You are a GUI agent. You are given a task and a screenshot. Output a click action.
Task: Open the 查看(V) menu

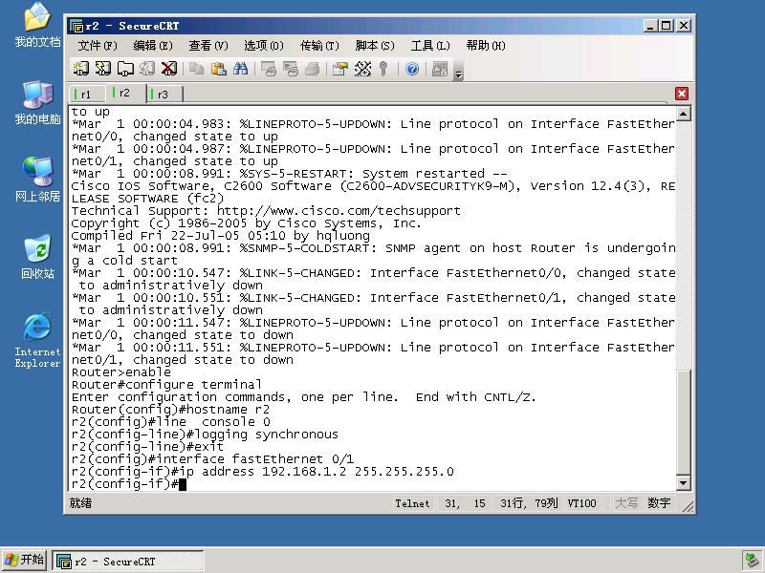point(208,45)
